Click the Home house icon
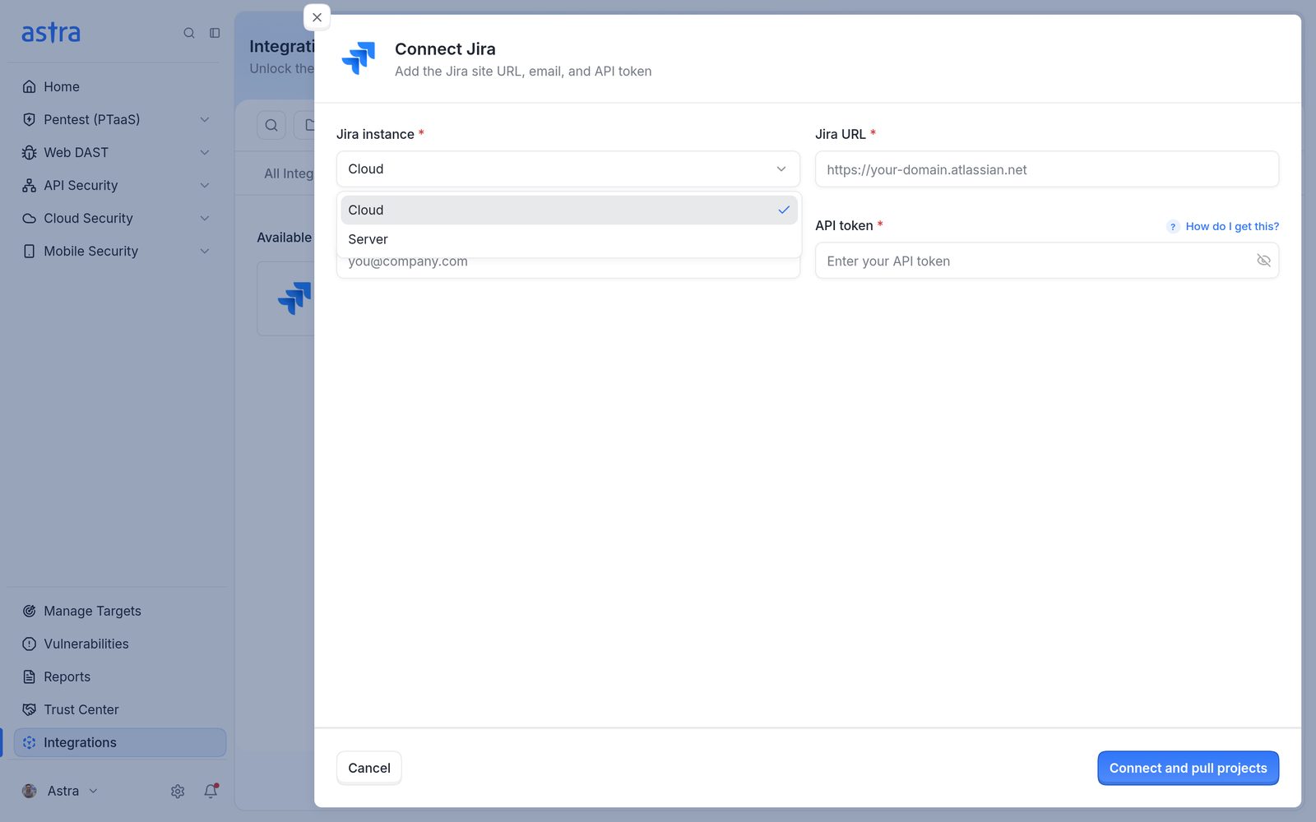The height and width of the screenshot is (822, 1316). 30,86
